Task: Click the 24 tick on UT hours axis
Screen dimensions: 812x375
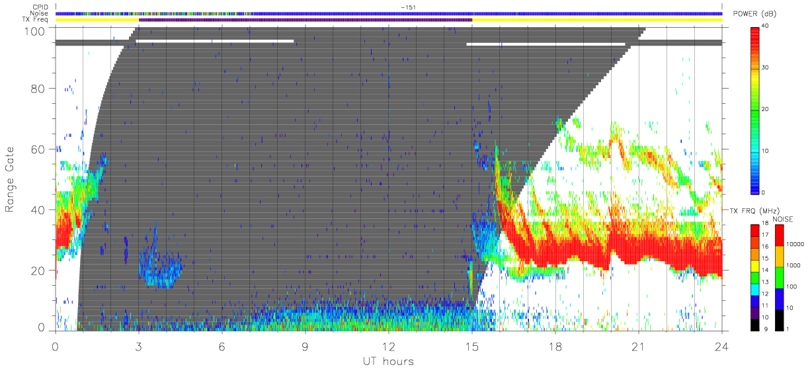Action: tap(722, 346)
